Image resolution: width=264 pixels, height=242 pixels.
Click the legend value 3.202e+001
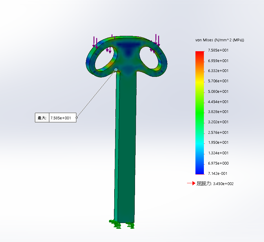tap(218, 122)
